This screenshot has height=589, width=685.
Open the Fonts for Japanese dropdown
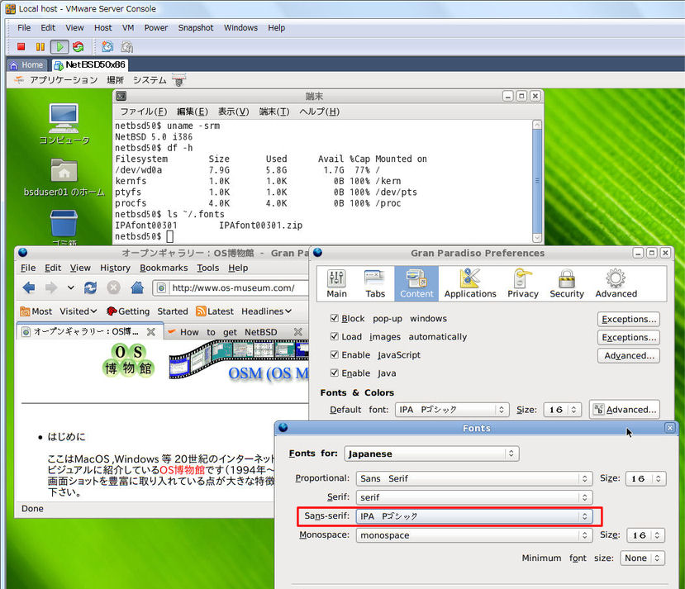(x=431, y=454)
